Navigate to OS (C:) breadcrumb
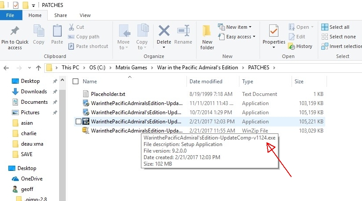The width and height of the screenshot is (362, 201). point(97,68)
